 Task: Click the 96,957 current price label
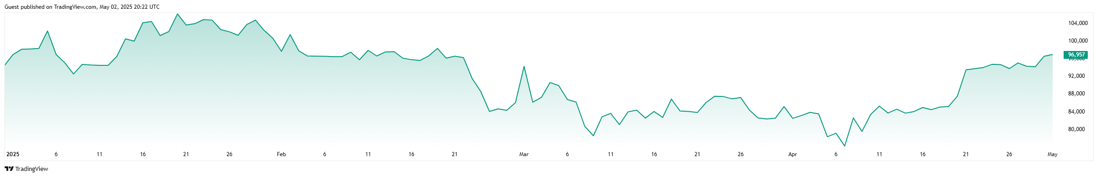1076,55
